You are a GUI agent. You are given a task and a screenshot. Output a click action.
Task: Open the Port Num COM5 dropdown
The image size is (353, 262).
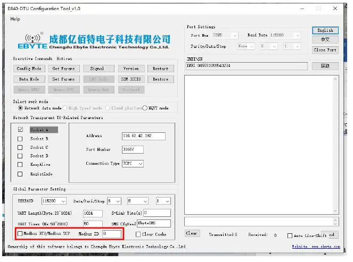pos(225,35)
